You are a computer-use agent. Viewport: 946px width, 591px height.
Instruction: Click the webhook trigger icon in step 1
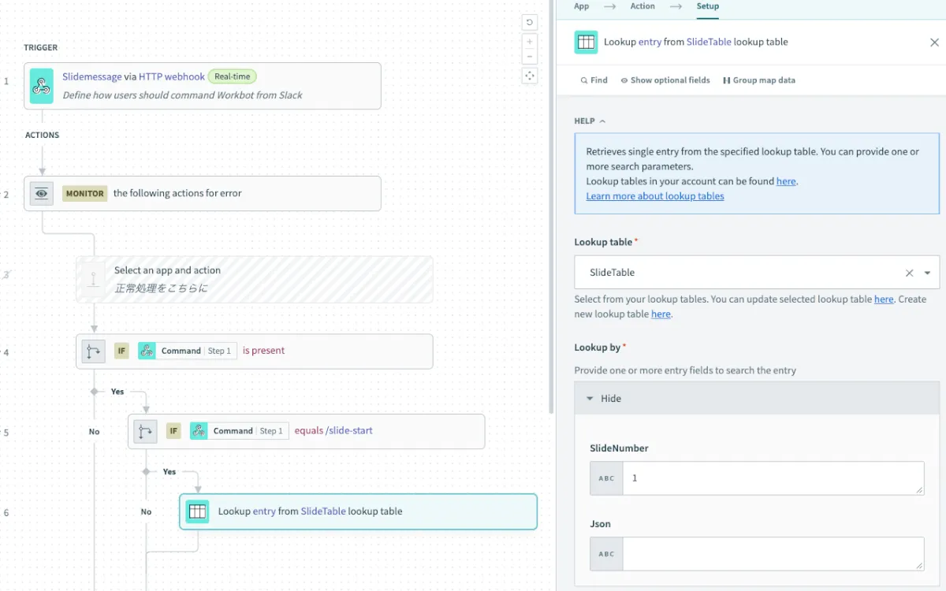[x=42, y=86]
